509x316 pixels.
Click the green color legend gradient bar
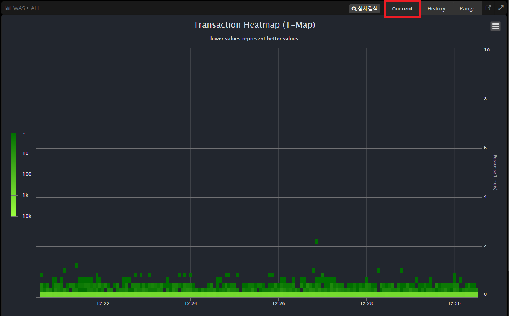click(14, 175)
